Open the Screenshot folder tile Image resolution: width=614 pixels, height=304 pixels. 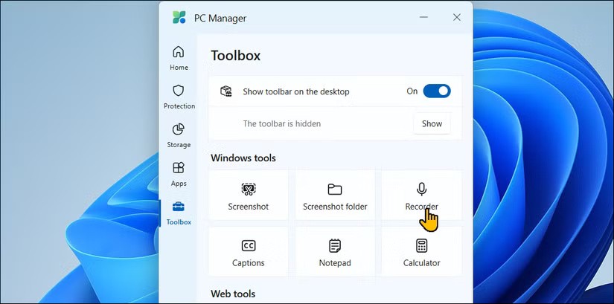[335, 195]
